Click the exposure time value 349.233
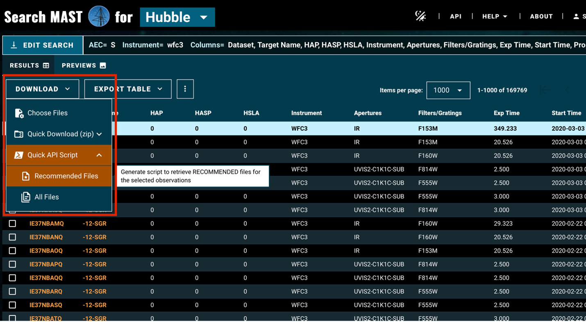 click(505, 128)
